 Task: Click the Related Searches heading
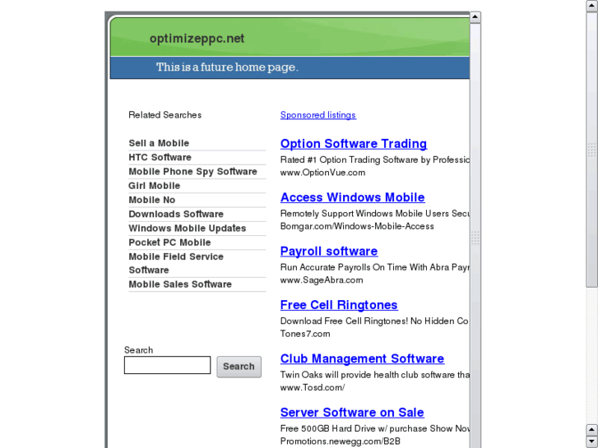(x=165, y=115)
